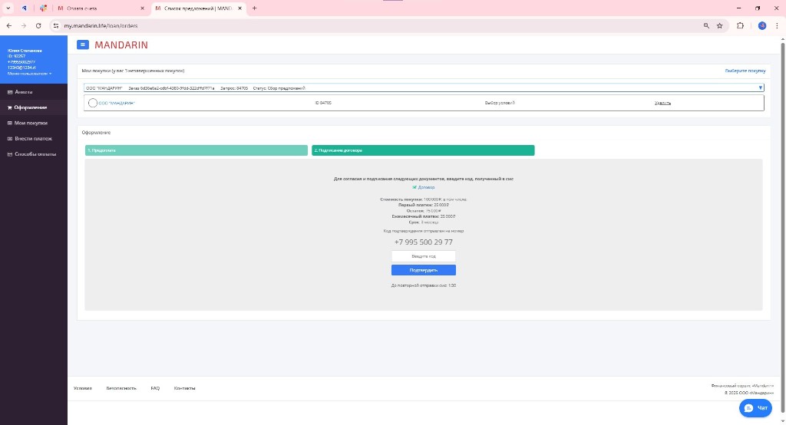
Task: Click Удалить link in the purchase row
Action: pos(662,103)
